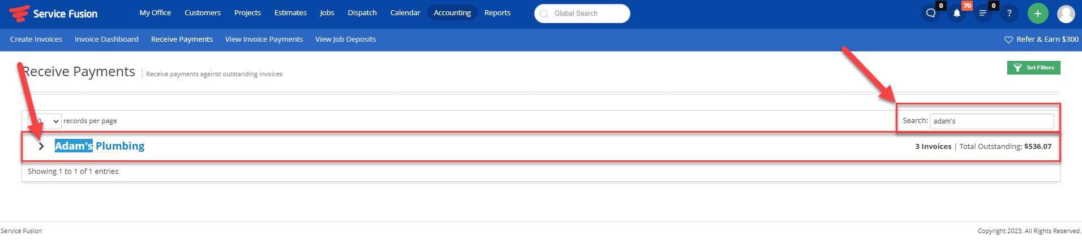The width and height of the screenshot is (1082, 241).
Task: Open the Calendar menu
Action: click(405, 12)
